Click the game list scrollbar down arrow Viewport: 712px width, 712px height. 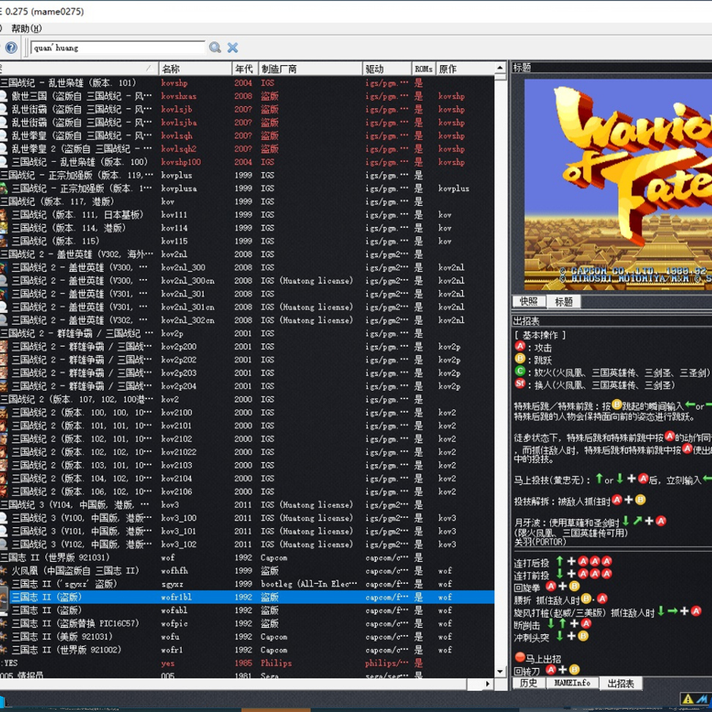(500, 672)
